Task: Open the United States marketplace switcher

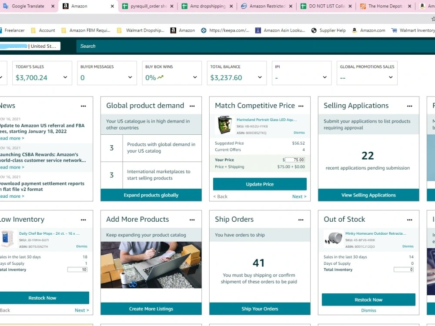Action: tap(30, 46)
